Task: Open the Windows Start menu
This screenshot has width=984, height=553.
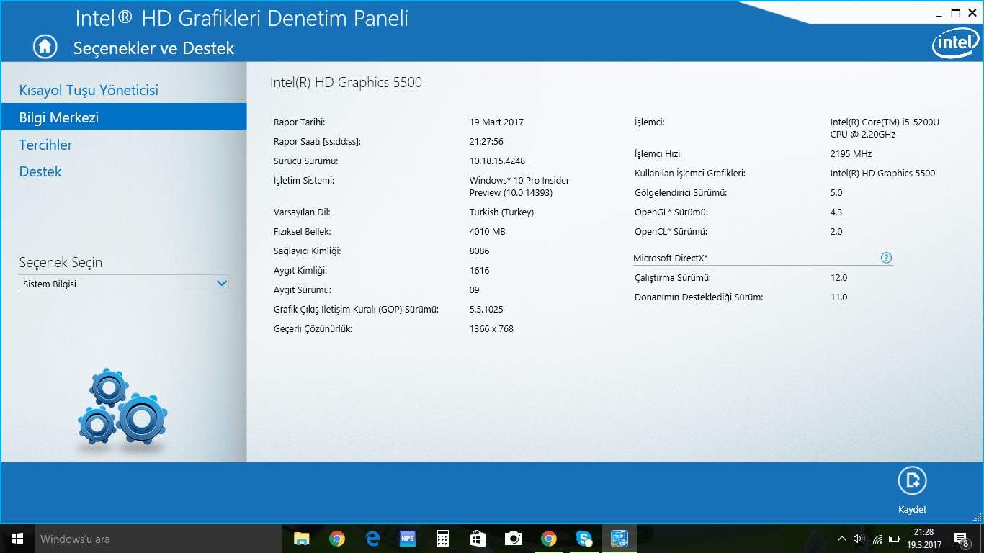Action: [x=17, y=539]
